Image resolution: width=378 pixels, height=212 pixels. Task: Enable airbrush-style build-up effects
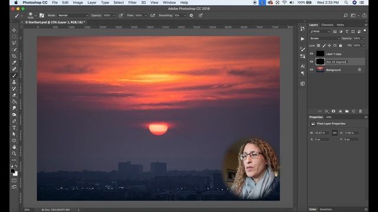point(152,16)
